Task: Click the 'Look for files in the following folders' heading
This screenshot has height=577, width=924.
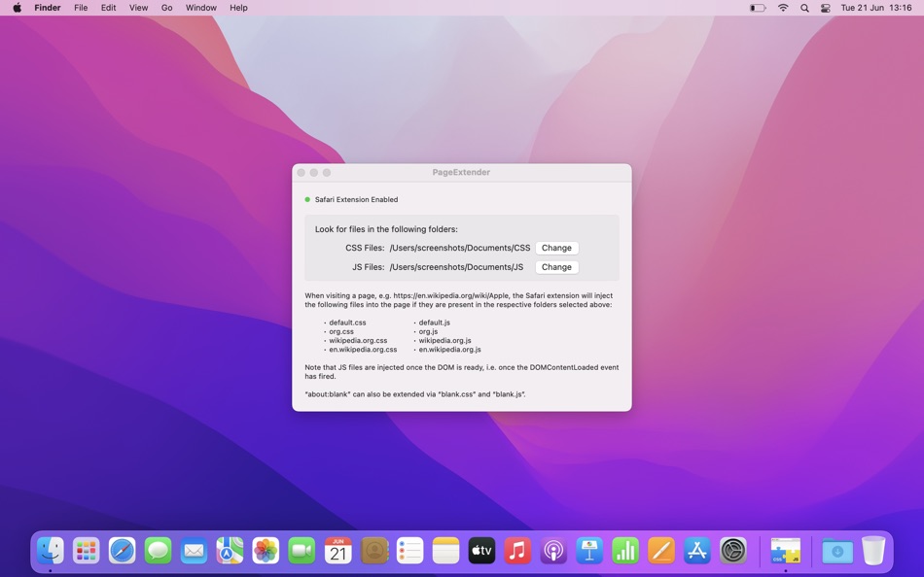Action: pos(386,229)
